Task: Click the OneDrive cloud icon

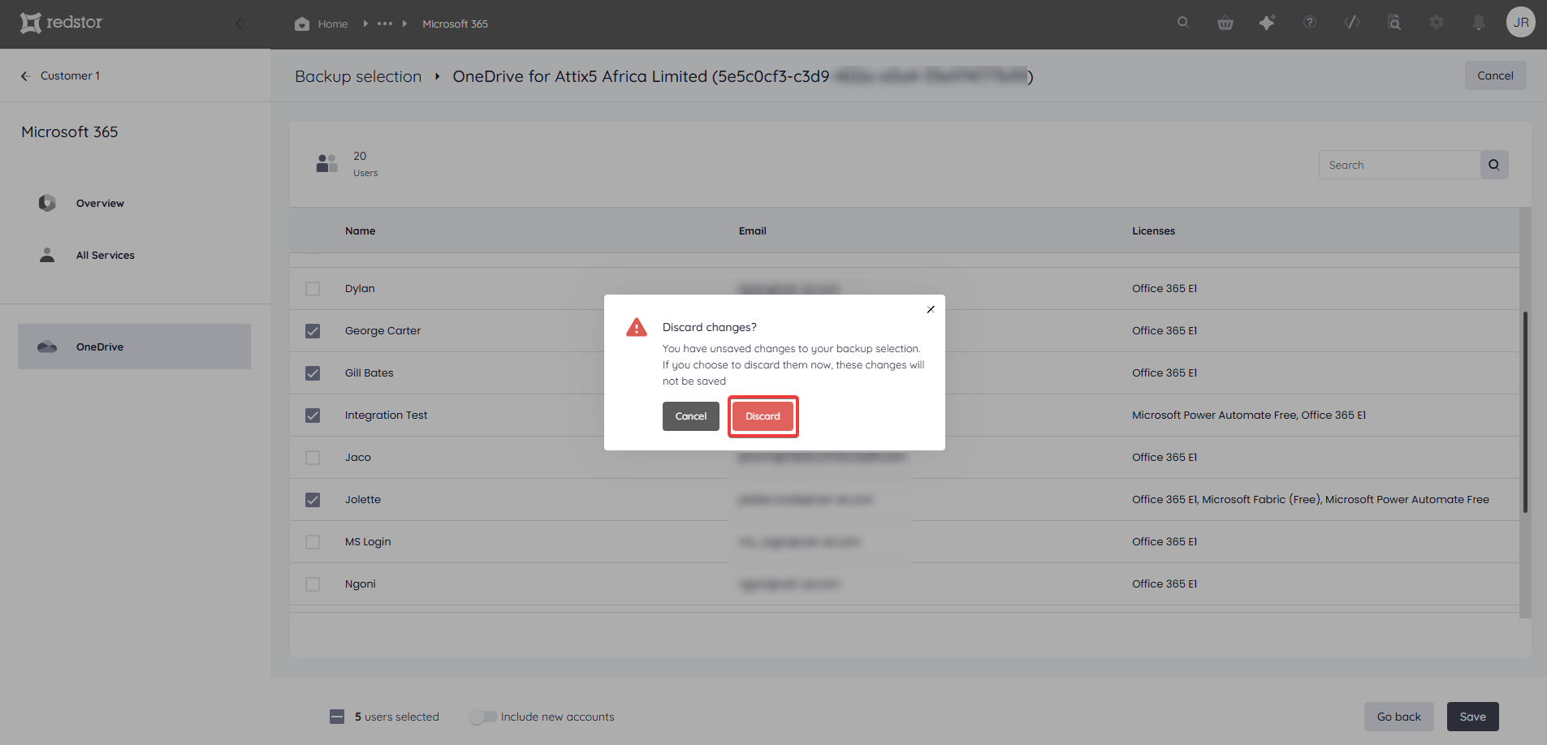Action: [x=47, y=347]
